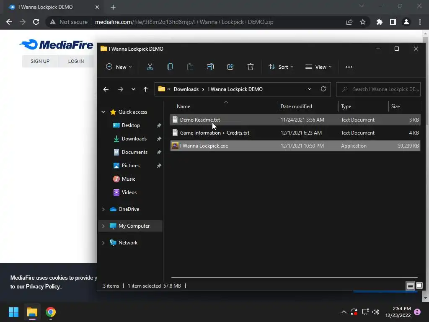Bookmark this page with the star icon
This screenshot has height=322, width=429.
[363, 22]
